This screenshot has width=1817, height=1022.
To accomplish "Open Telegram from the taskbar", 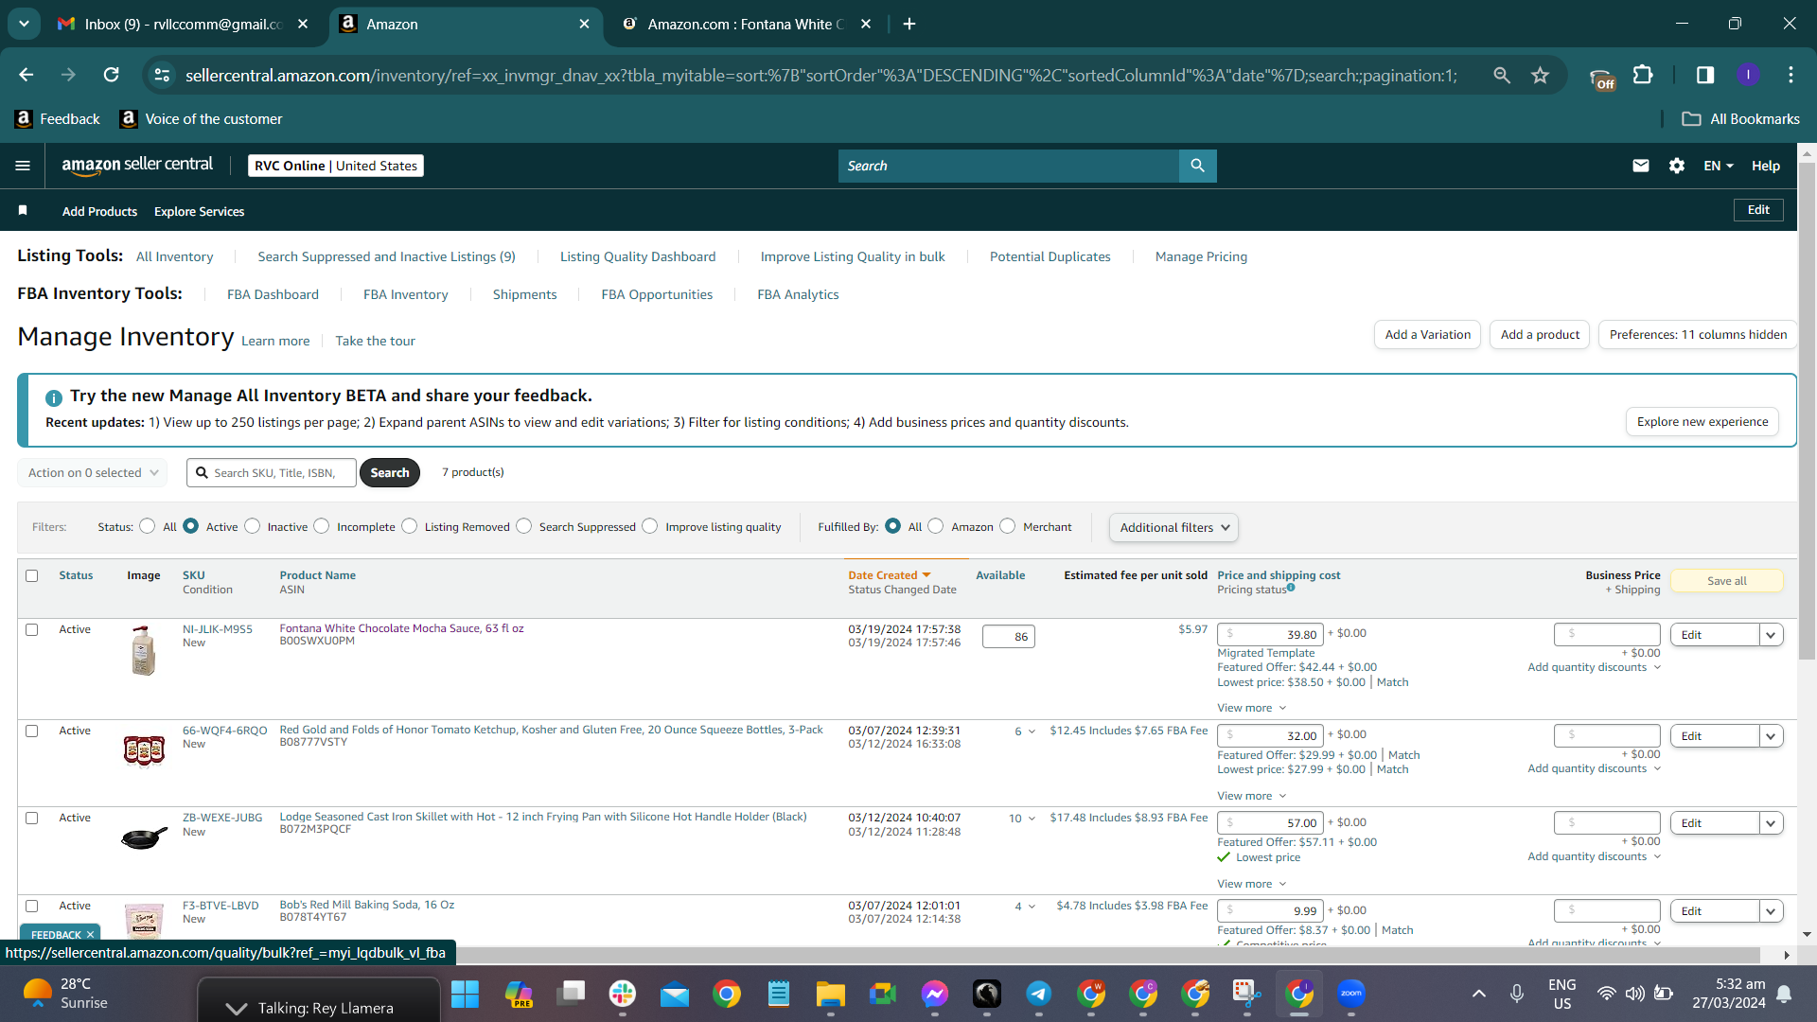I will click(1039, 994).
